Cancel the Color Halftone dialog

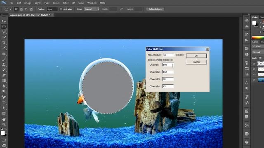click(x=196, y=62)
